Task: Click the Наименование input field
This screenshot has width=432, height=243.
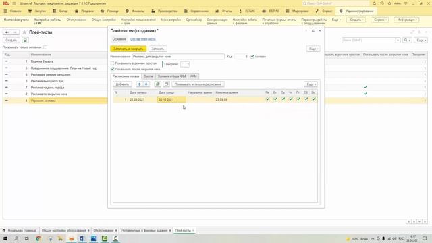Action: (178, 57)
